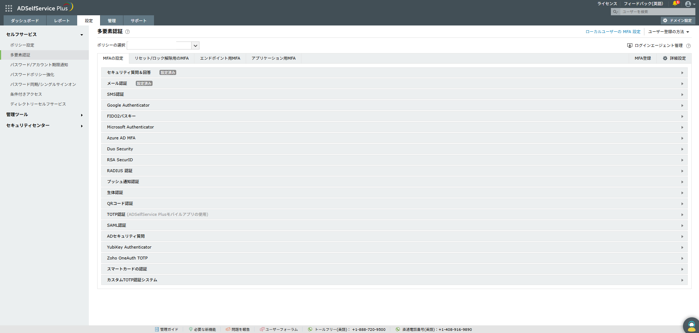Expand the セキュリティ質問&回答 row
Viewport: 699px width, 333px height.
pyautogui.click(x=394, y=73)
